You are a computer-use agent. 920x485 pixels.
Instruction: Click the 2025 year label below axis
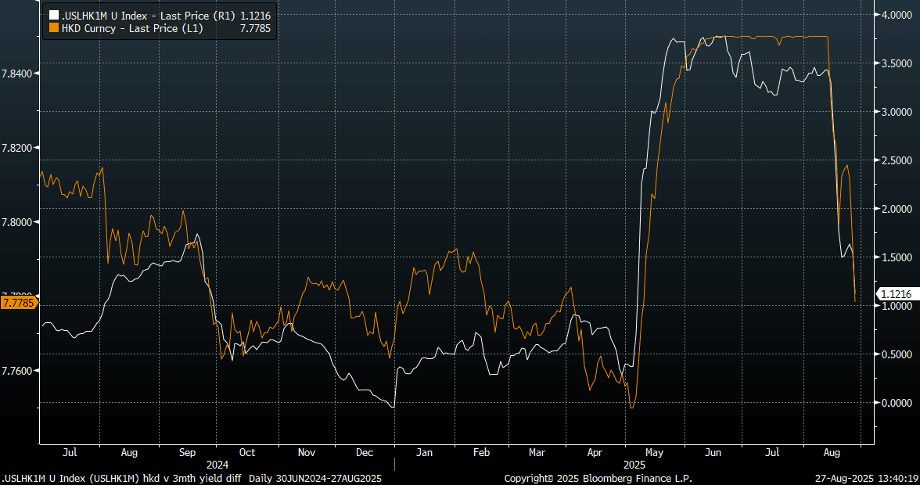627,464
